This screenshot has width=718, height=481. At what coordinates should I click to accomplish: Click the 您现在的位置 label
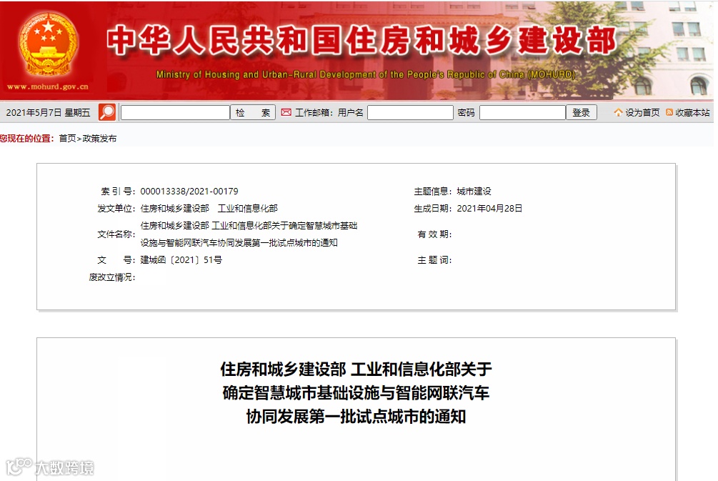27,139
